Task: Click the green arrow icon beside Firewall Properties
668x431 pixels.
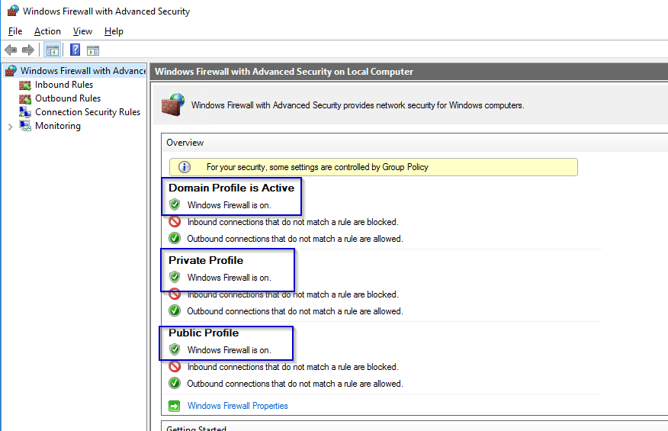Action: (174, 406)
